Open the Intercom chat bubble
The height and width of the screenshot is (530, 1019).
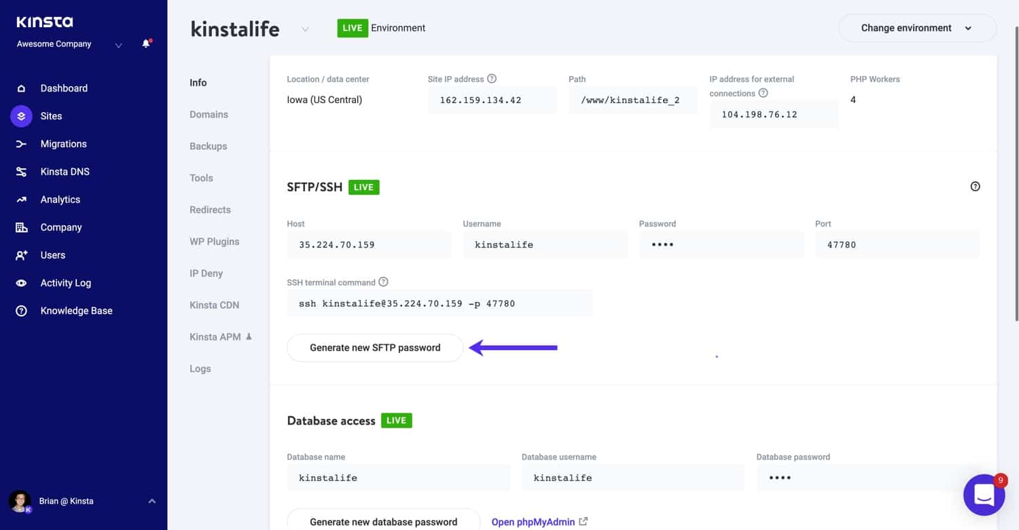(984, 495)
